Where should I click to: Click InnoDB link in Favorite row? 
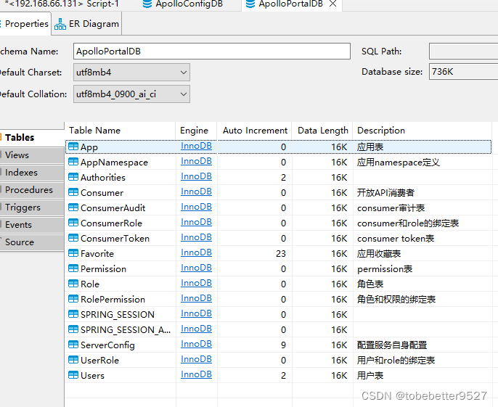196,252
